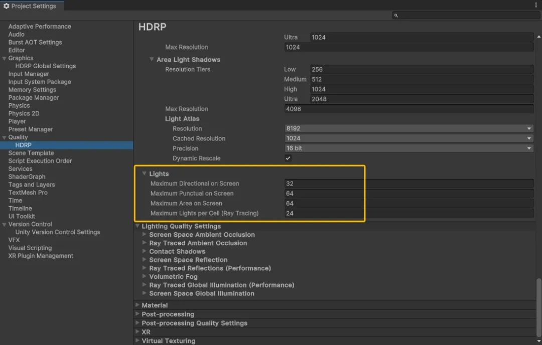
Task: Collapse the Quality tree category
Action: pyautogui.click(x=4, y=137)
